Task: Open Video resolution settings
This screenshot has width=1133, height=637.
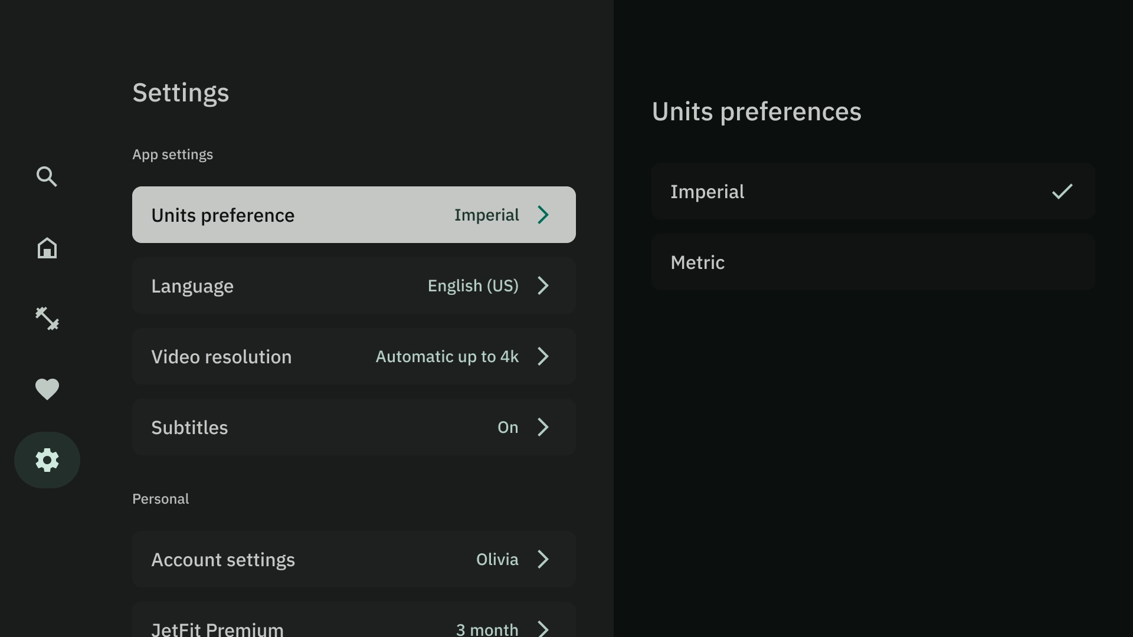Action: click(x=353, y=356)
